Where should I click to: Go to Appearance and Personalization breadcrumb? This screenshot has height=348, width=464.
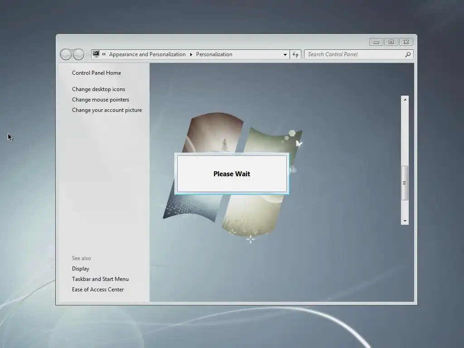pyautogui.click(x=147, y=54)
